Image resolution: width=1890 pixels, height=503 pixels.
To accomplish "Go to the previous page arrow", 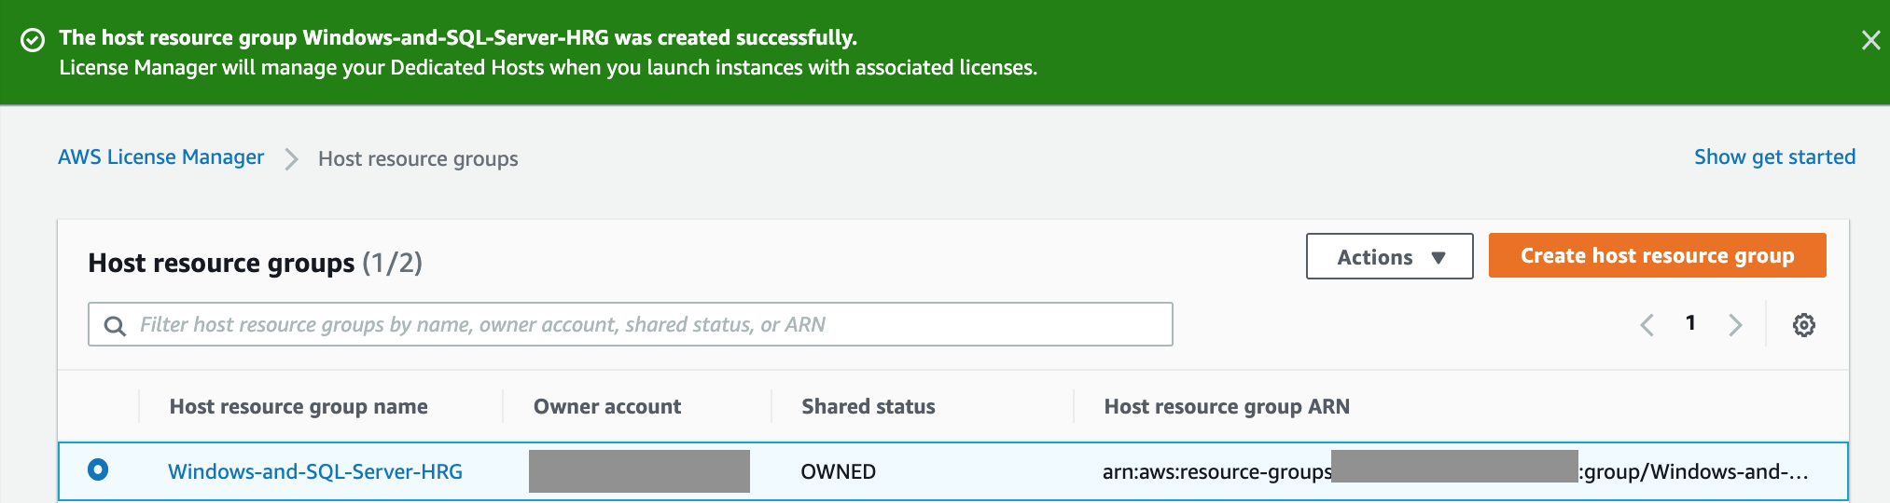I will (1647, 325).
